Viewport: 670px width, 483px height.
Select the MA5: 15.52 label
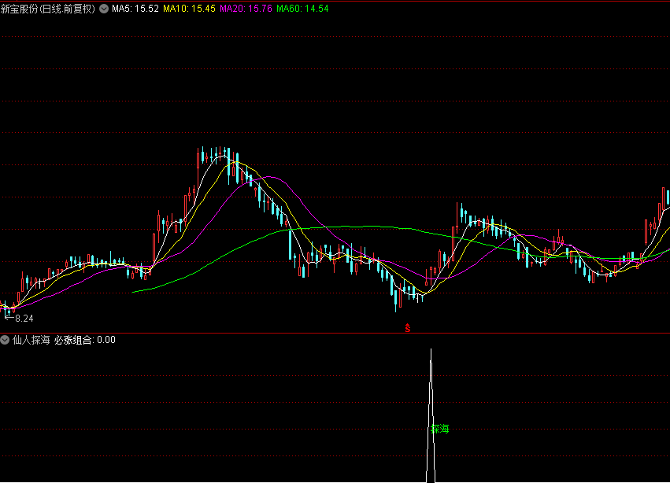point(135,9)
